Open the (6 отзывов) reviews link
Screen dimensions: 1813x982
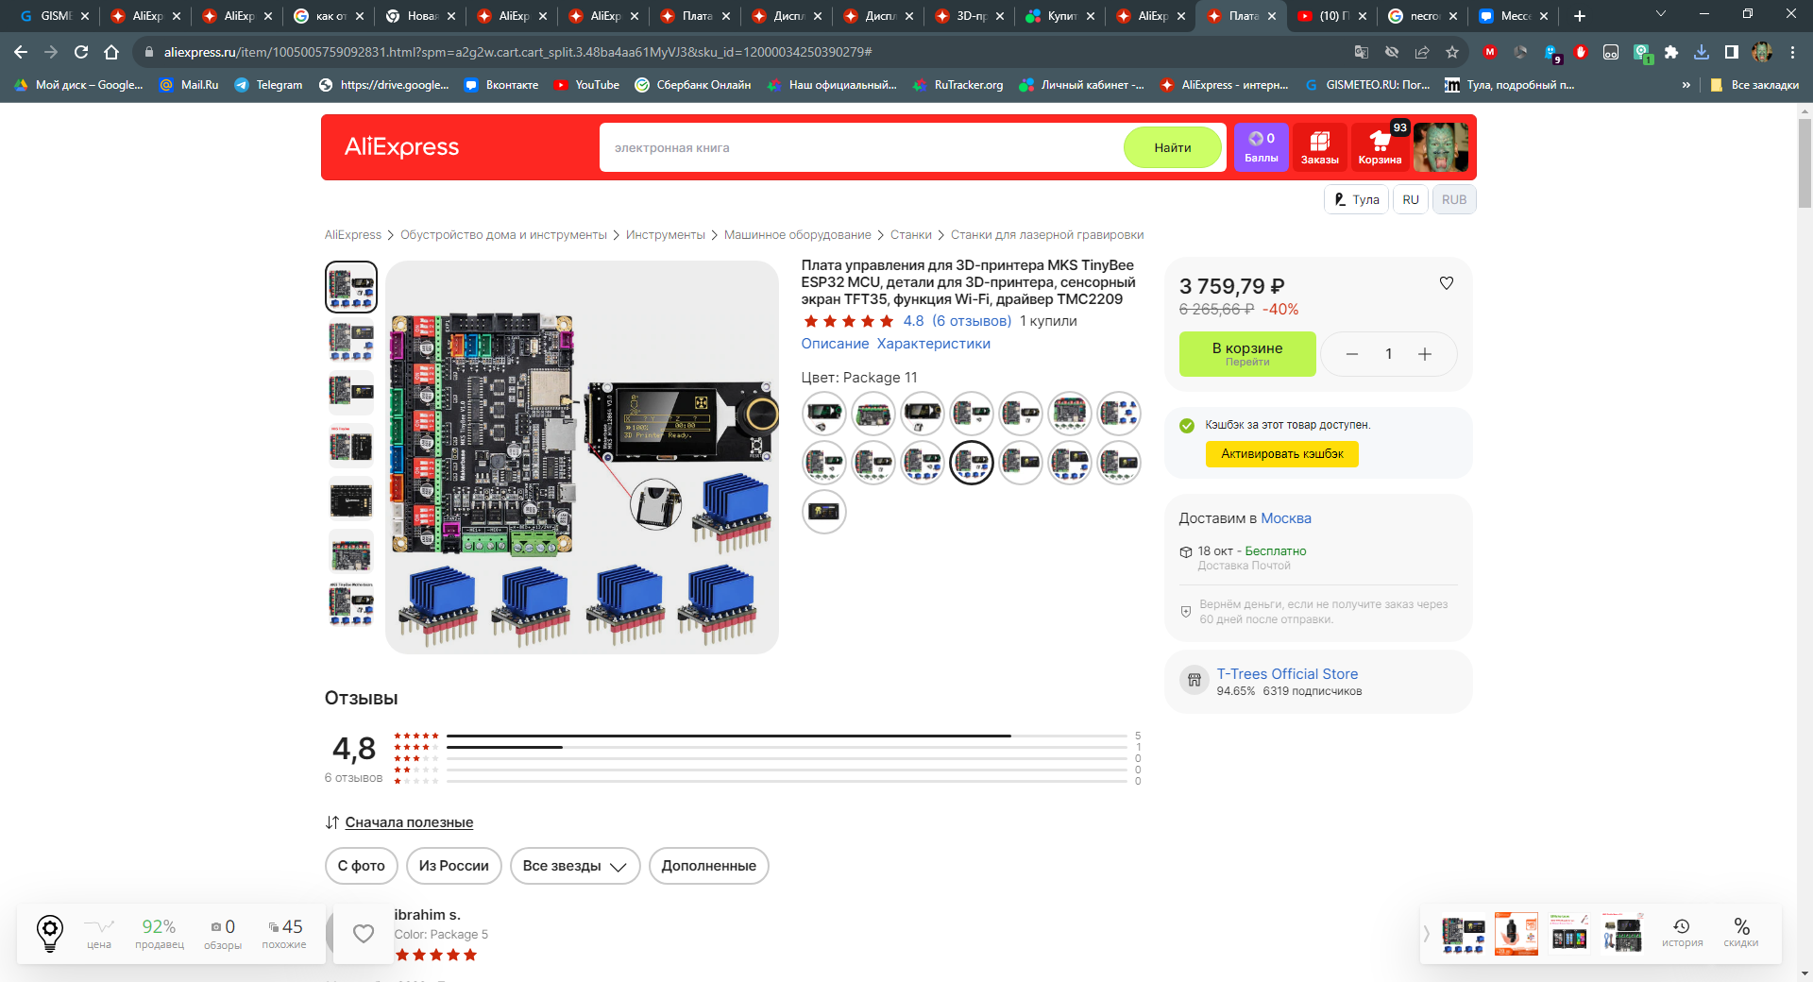(972, 321)
